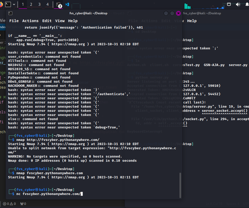
Task: Click the 'return jsonify' Authentication failed line
Action: [84, 28]
